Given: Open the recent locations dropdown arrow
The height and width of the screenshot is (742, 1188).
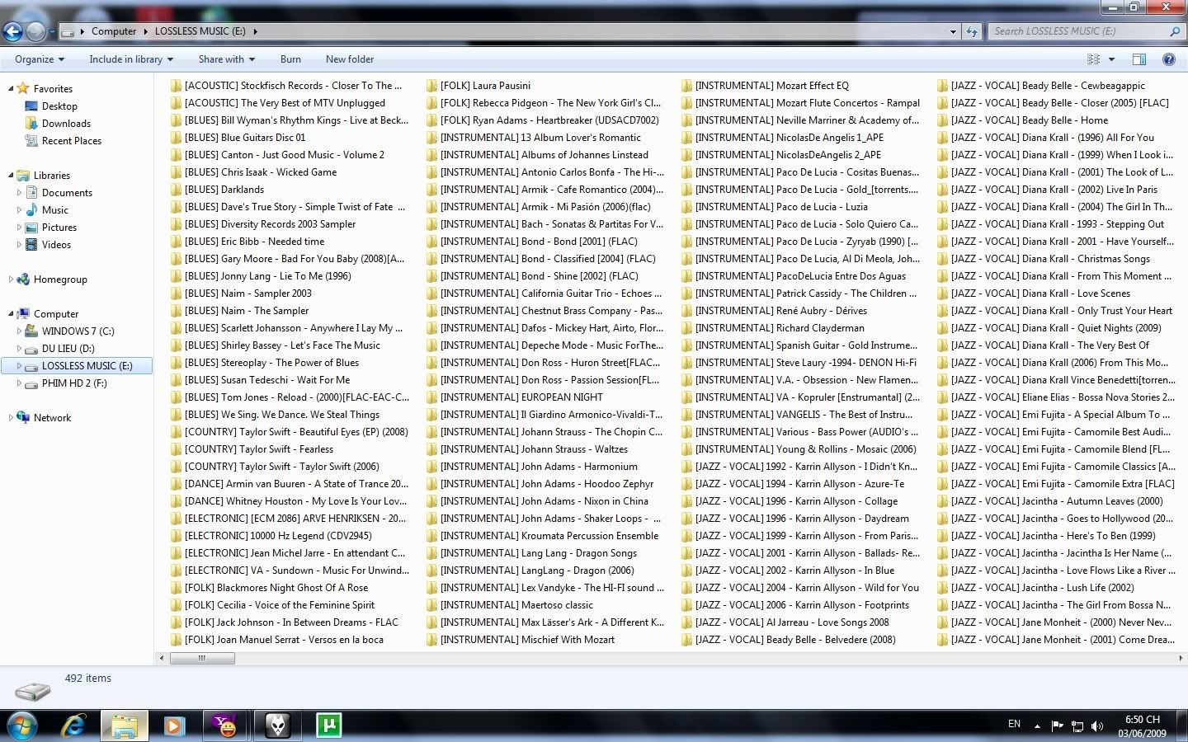Looking at the screenshot, I should 52,32.
